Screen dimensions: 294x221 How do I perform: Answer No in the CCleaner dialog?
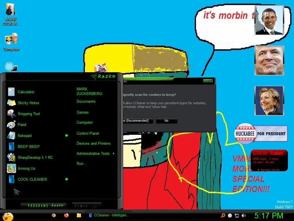point(167,121)
